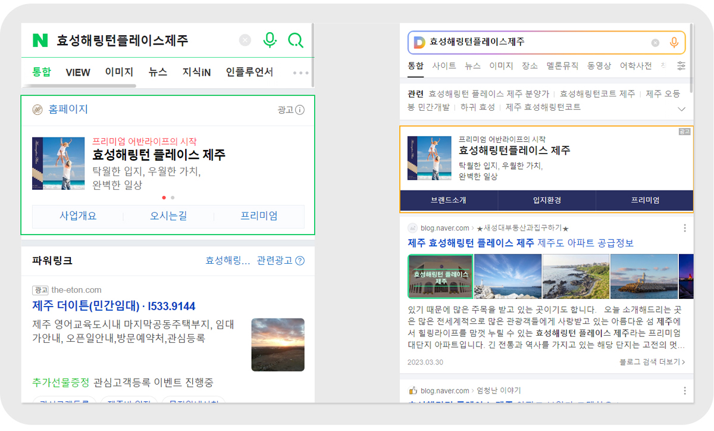Screen dimensions: 714x431
Task: Start Naver voice search microphone
Action: click(x=270, y=40)
